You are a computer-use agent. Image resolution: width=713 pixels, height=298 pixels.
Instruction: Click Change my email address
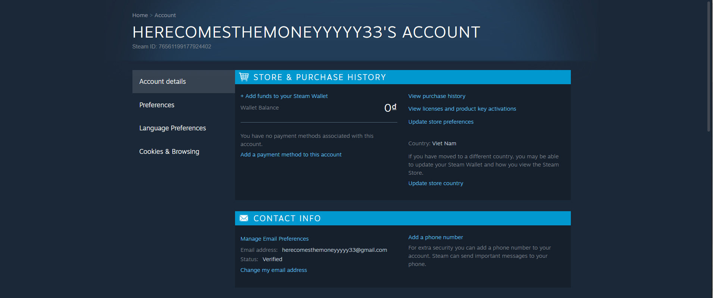coord(273,270)
